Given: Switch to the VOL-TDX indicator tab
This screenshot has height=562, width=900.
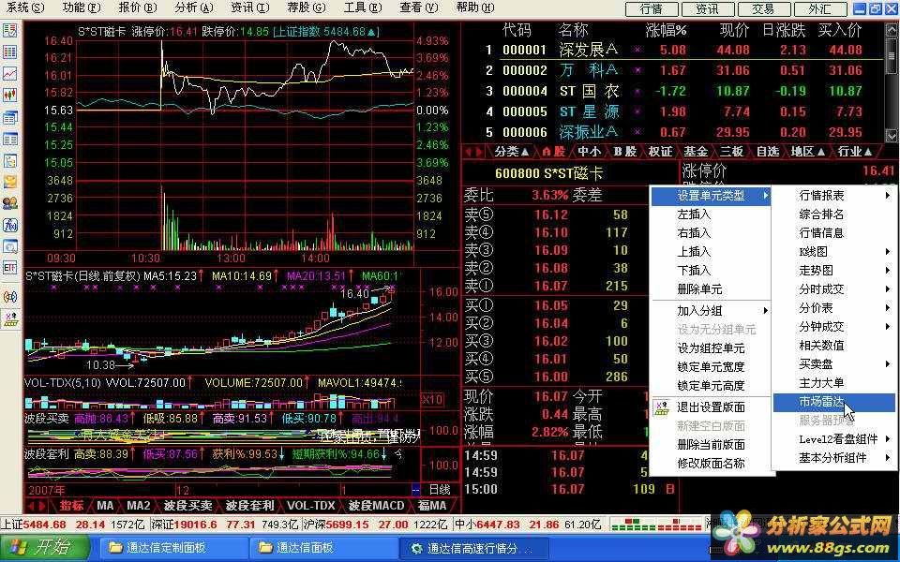Looking at the screenshot, I should coord(310,506).
